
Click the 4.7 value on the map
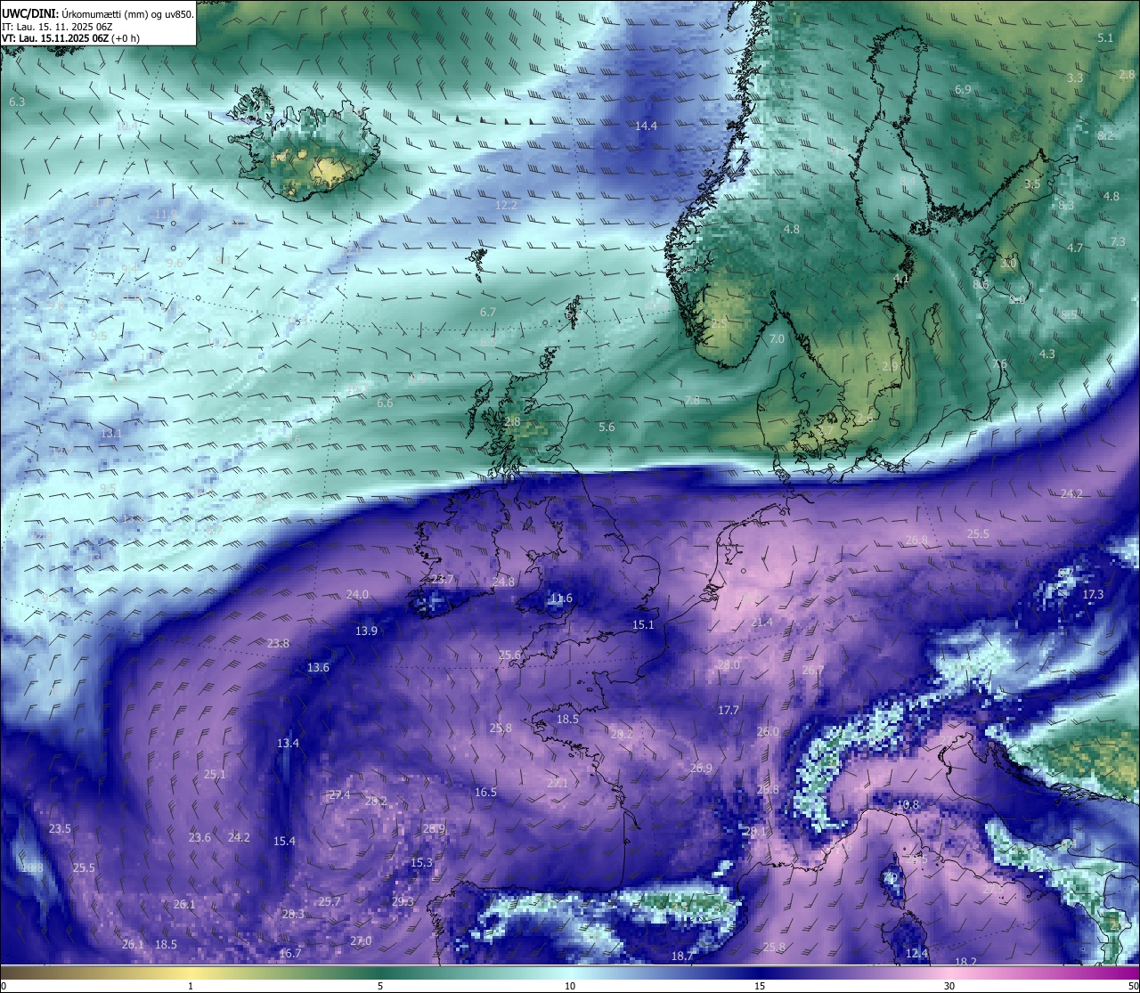point(1075,248)
